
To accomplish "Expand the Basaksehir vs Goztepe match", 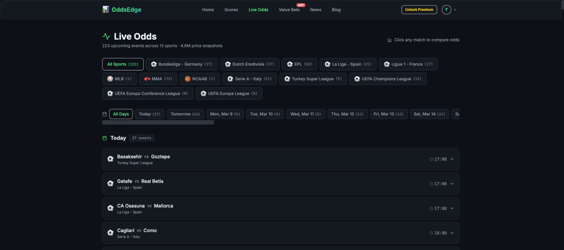I will pos(280,159).
